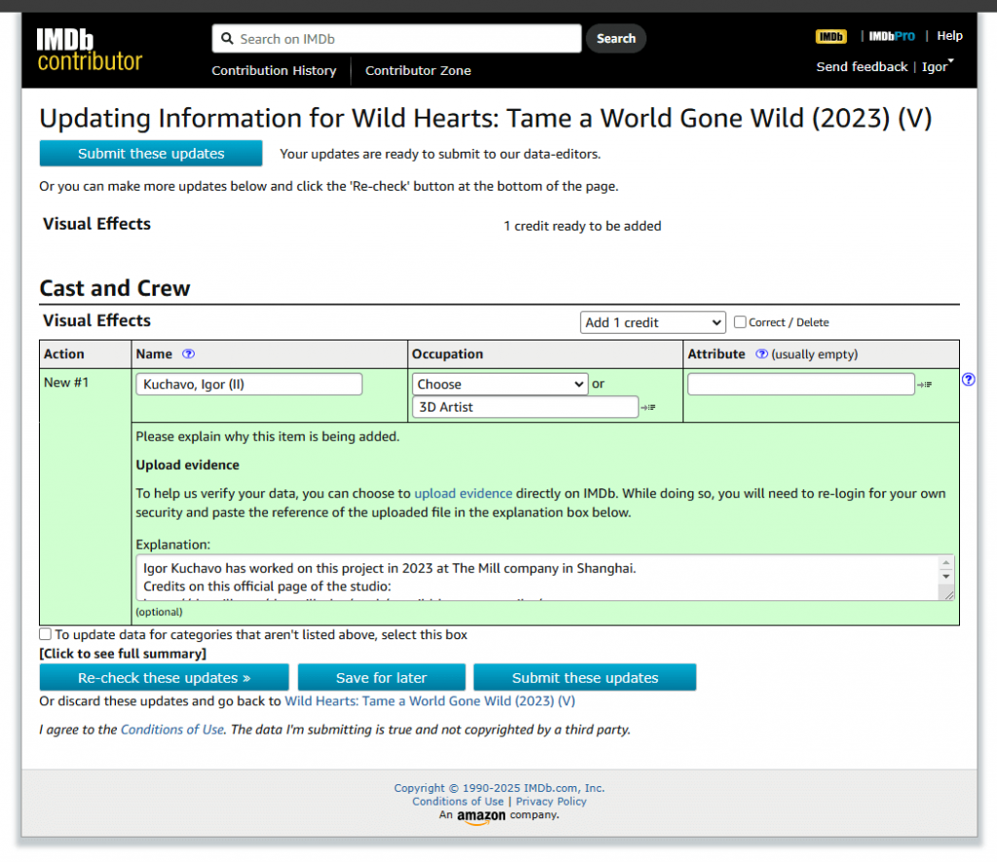Focus the Search on IMDb field
Image resolution: width=997 pixels, height=862 pixels.
point(396,39)
